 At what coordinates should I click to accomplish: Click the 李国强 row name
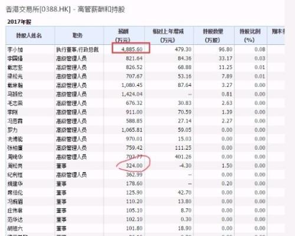15,59
